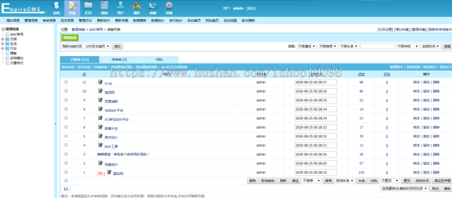
Task: Tick the checkbox for ID 4 row
Action: pyautogui.click(x=66, y=145)
